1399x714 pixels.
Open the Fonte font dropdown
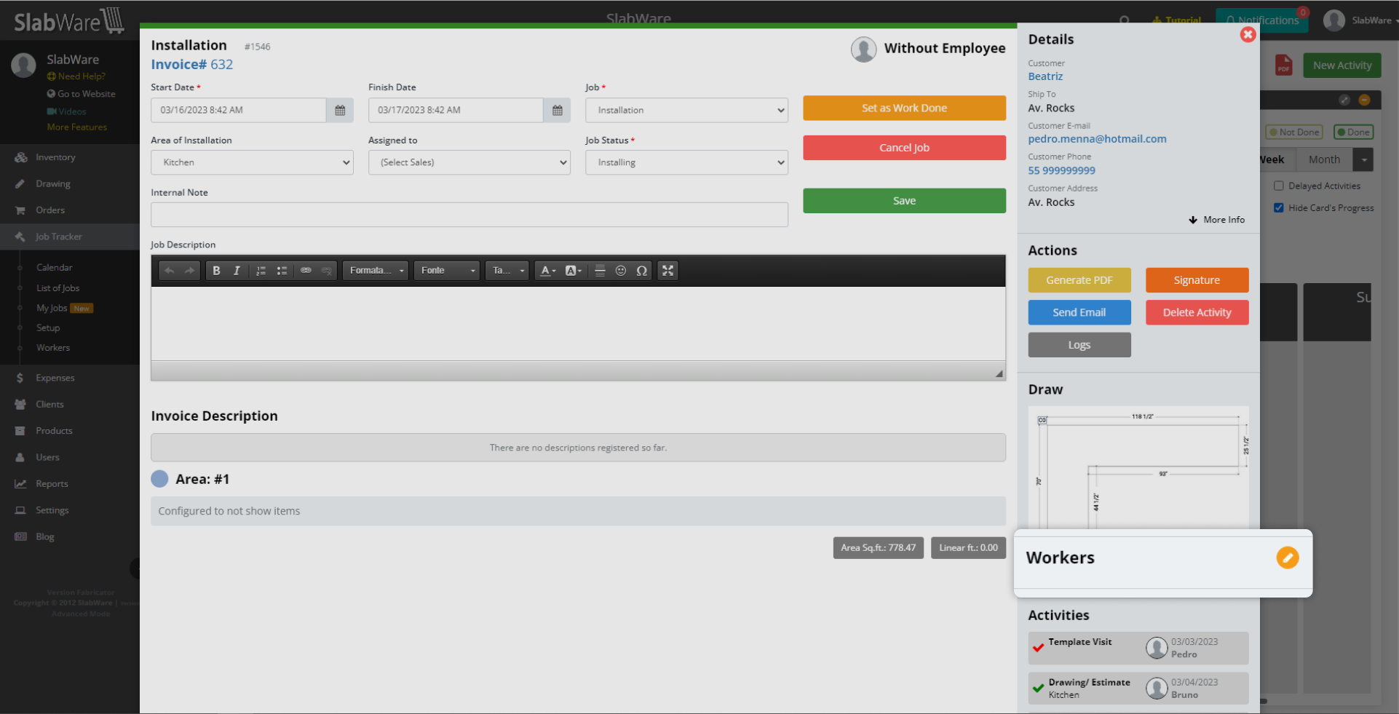click(447, 271)
